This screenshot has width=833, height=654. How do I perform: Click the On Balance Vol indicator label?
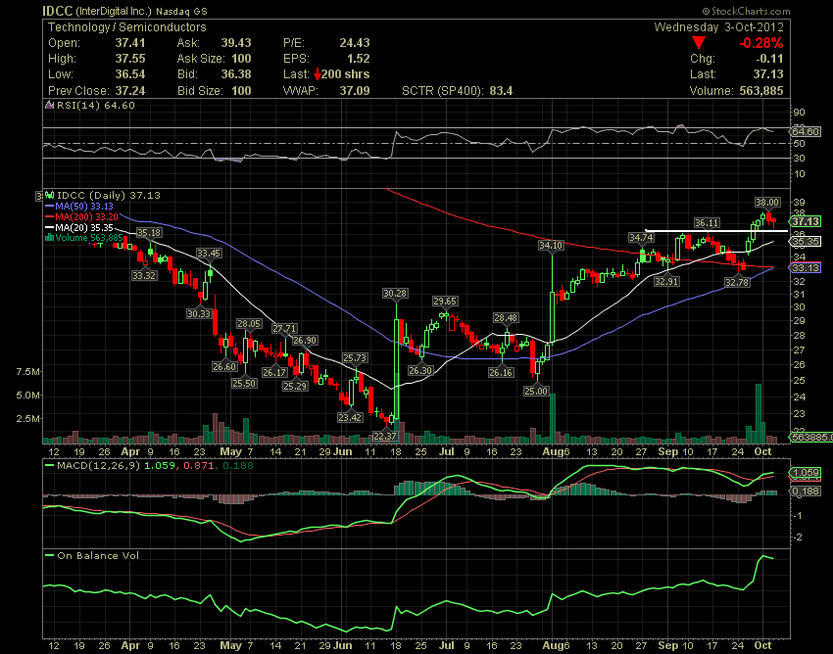click(x=98, y=556)
